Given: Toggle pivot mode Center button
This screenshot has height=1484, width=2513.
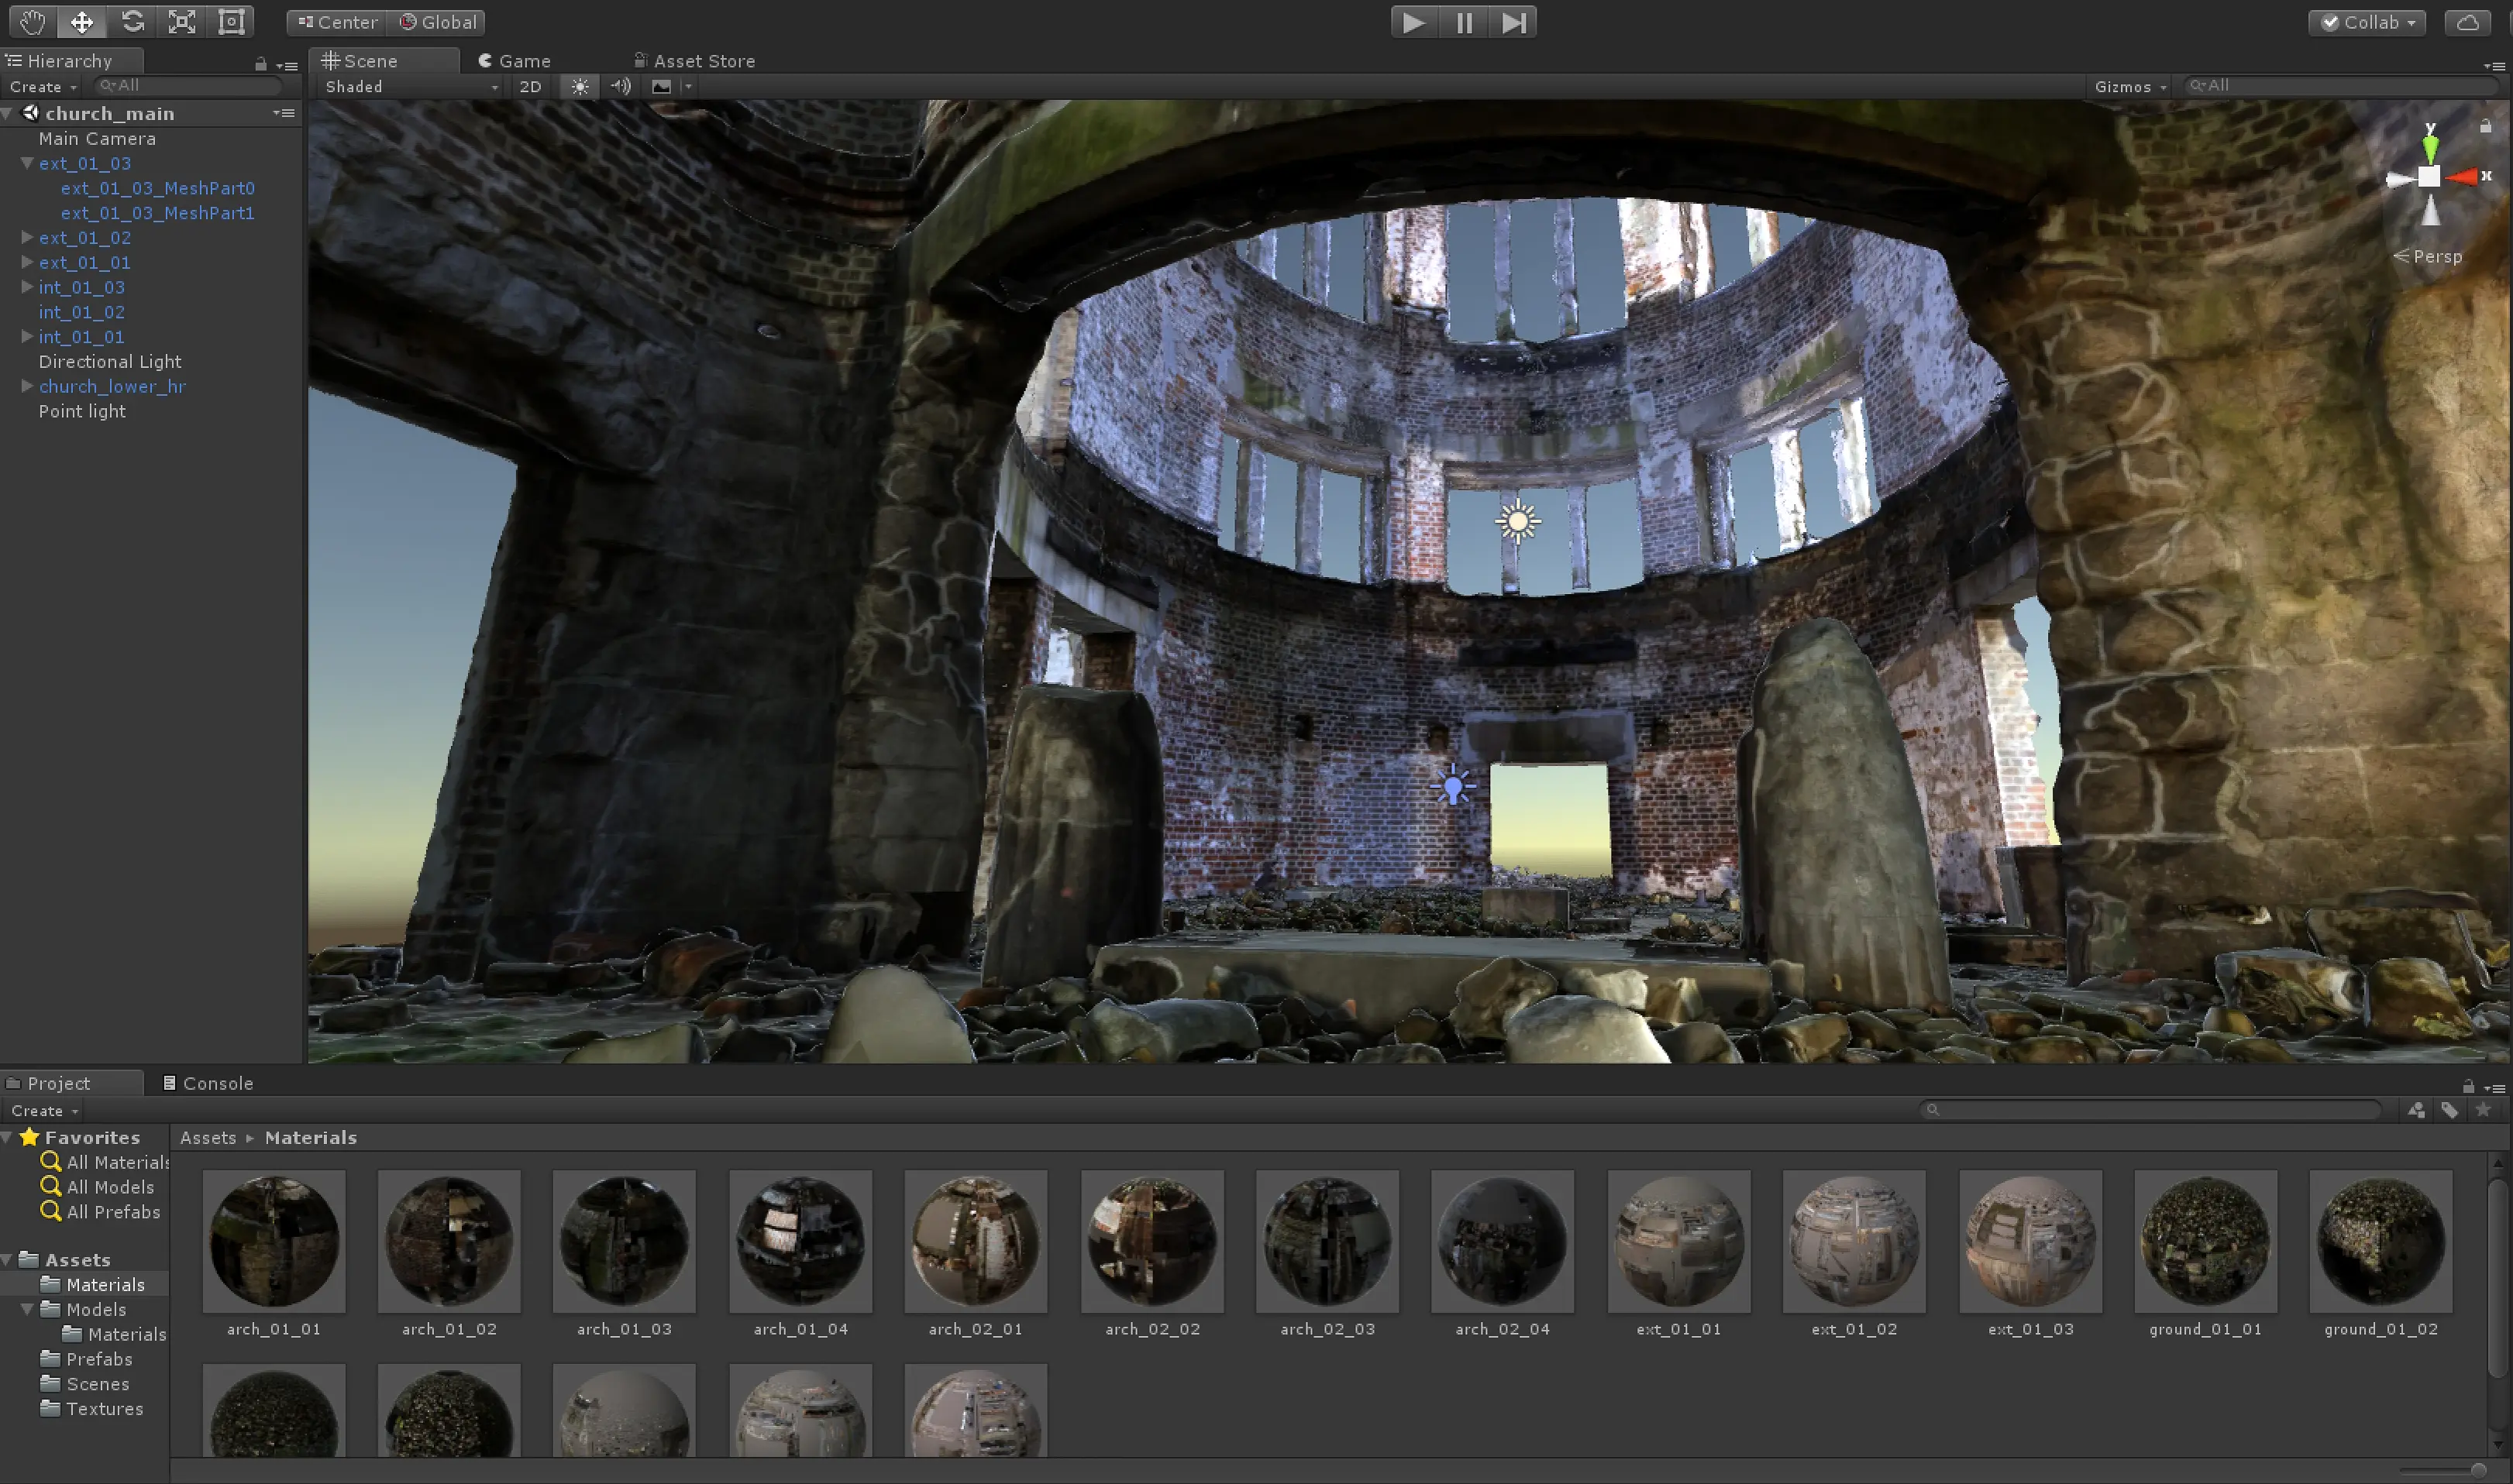Looking at the screenshot, I should pyautogui.click(x=337, y=22).
